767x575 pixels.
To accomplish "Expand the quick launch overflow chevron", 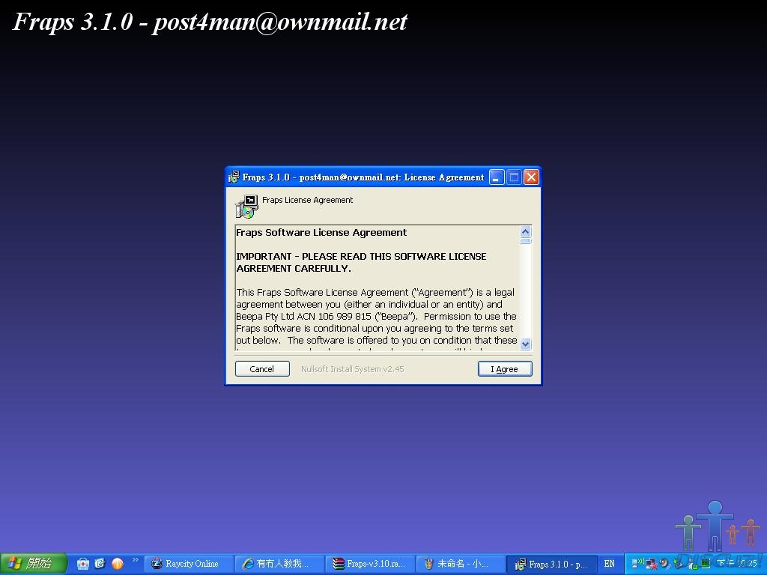I will 136,560.
